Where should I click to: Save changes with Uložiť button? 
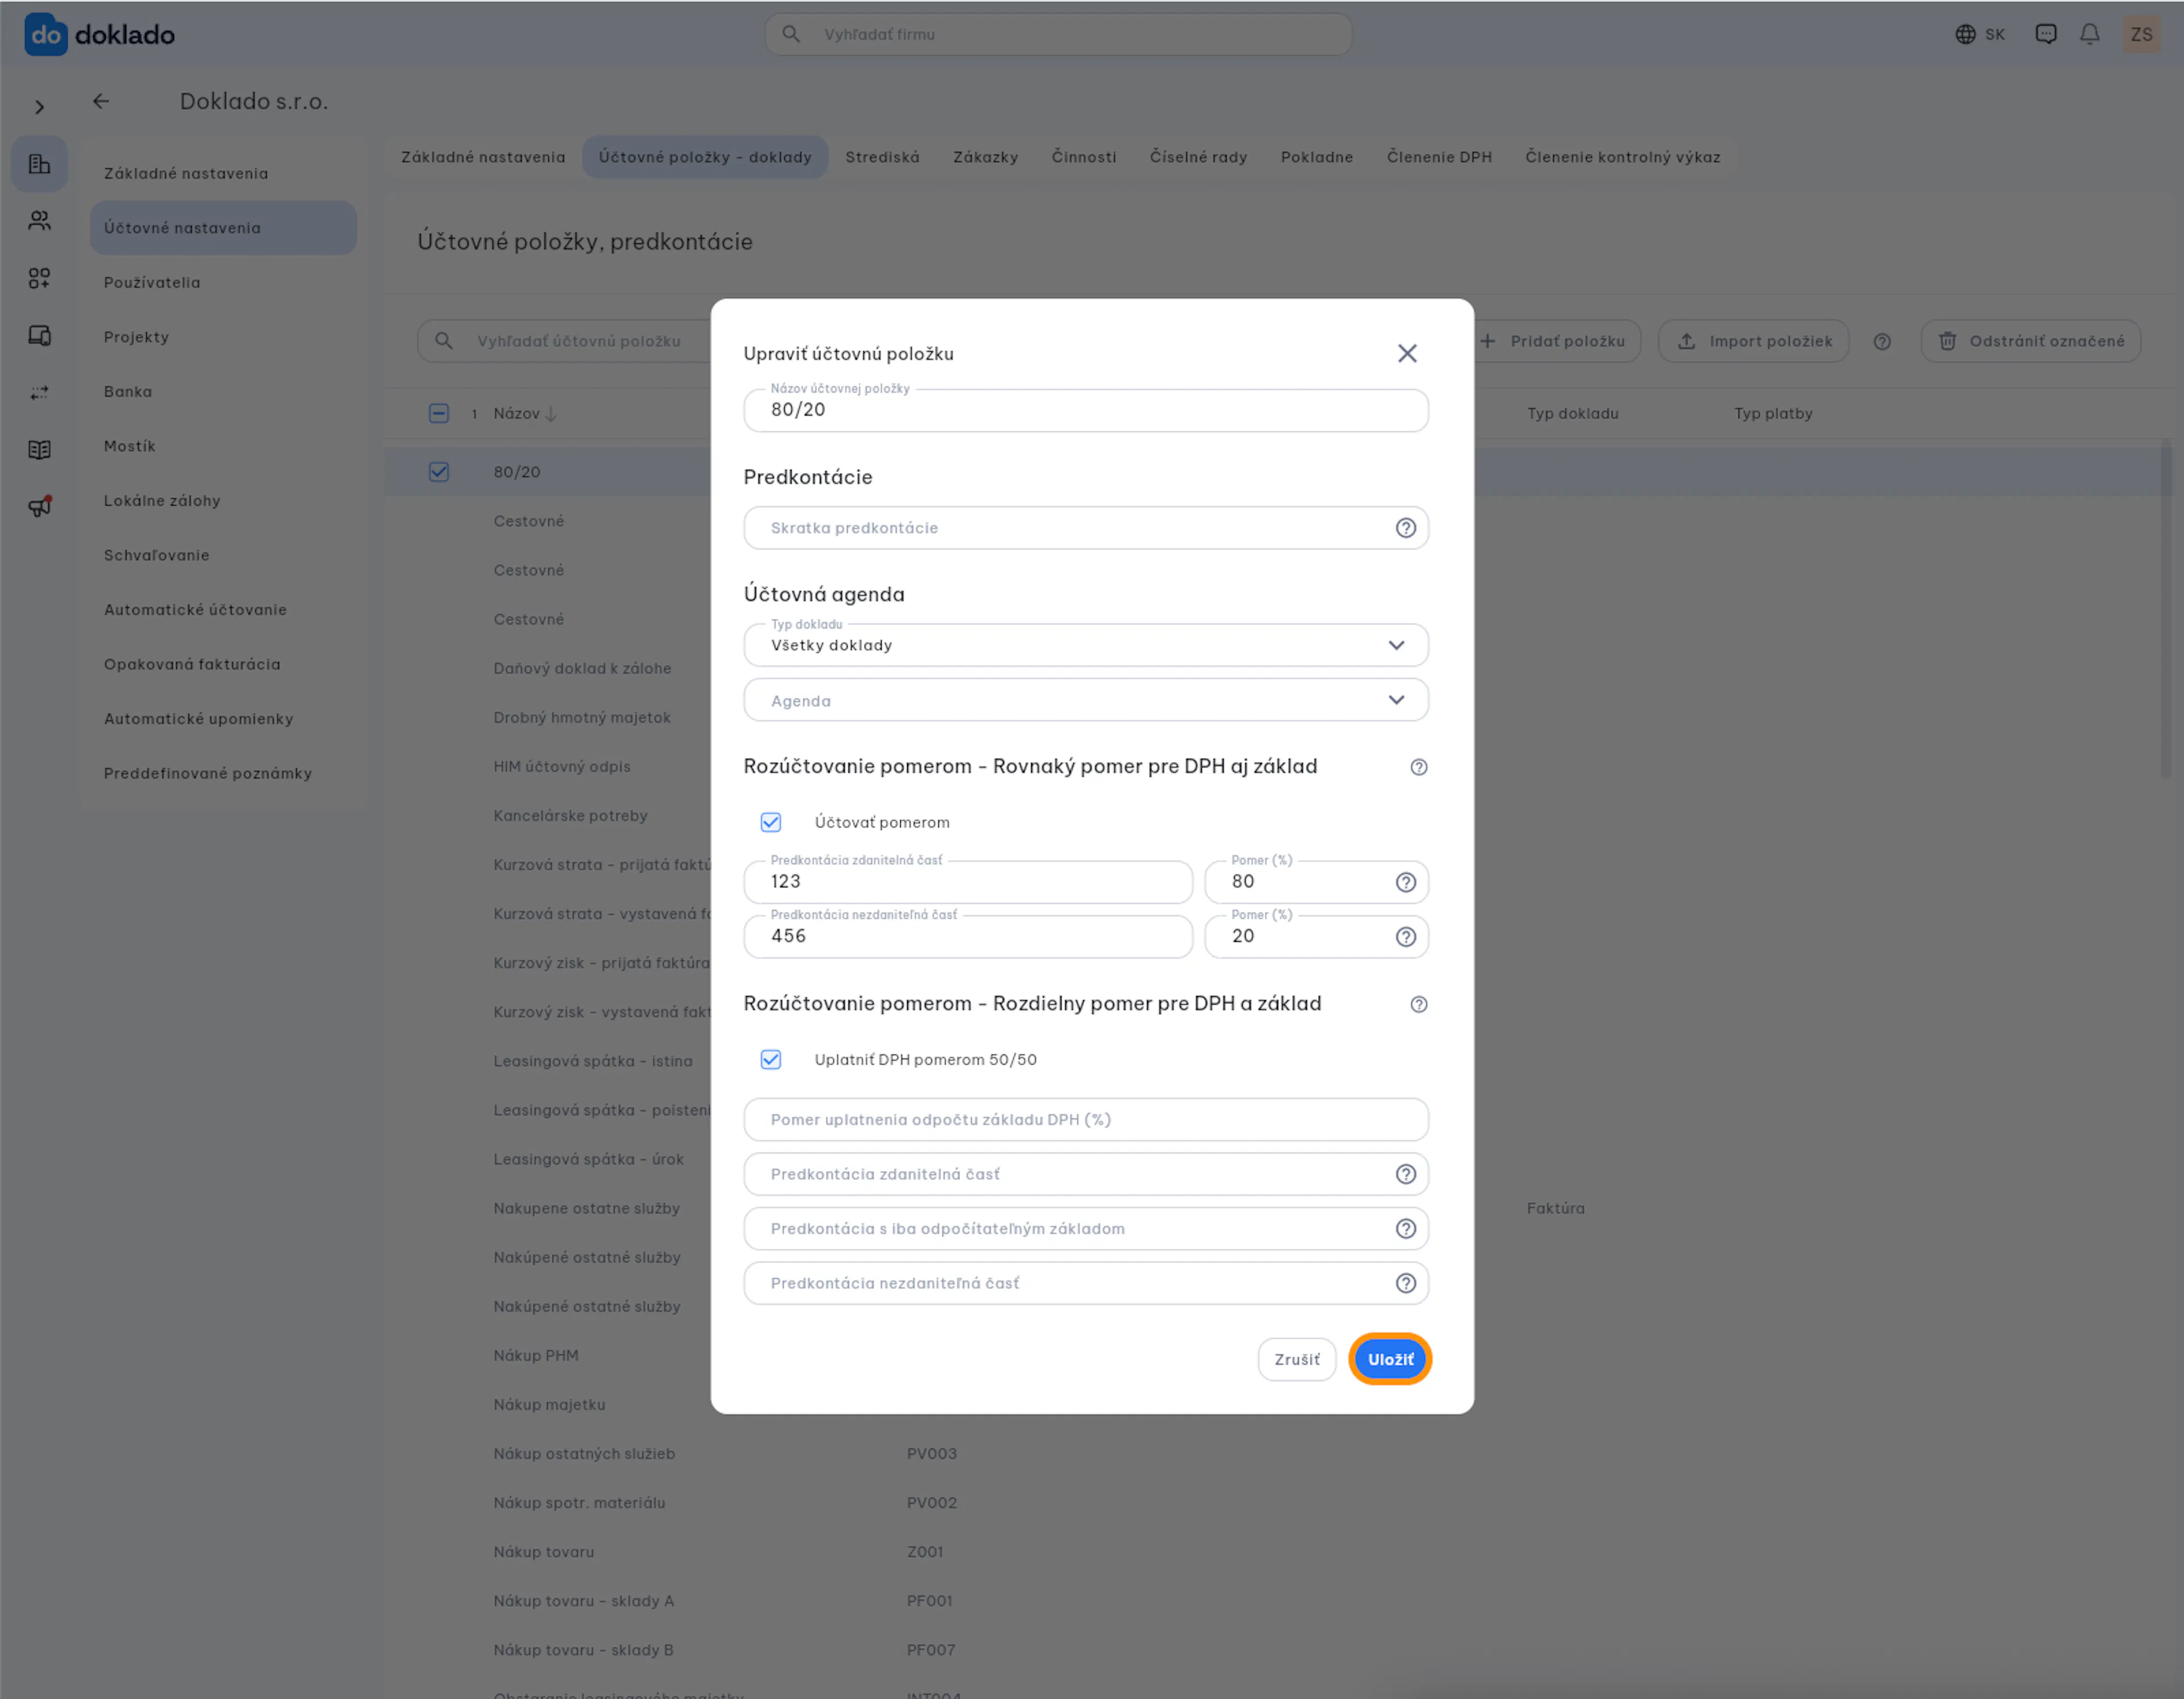(1390, 1360)
